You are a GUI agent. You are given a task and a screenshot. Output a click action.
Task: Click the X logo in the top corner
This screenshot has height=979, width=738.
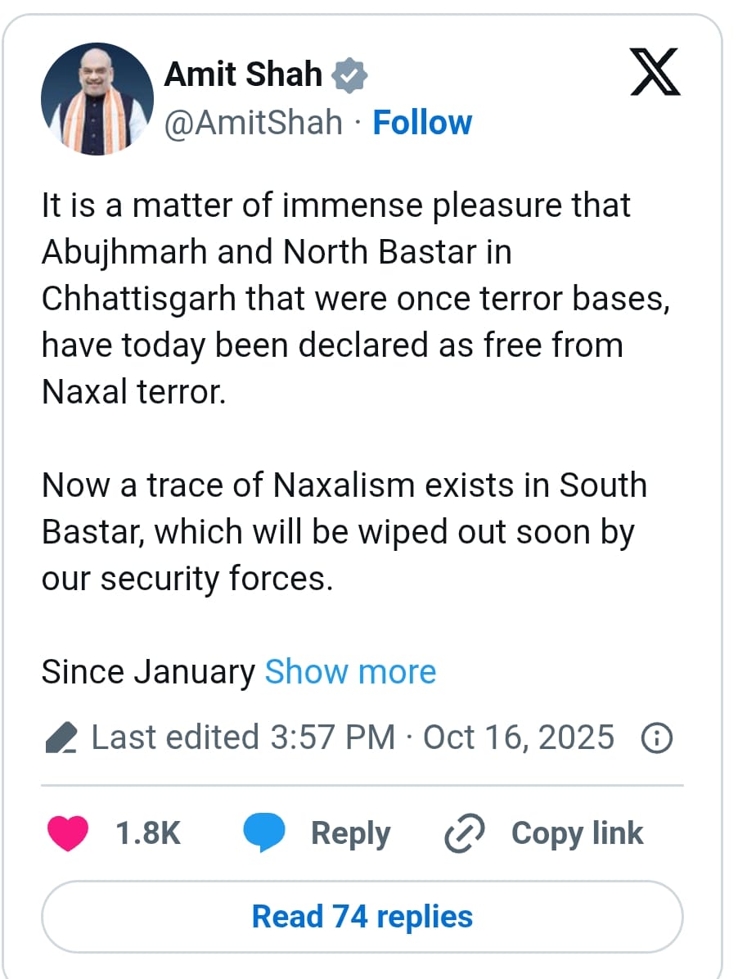pos(655,73)
